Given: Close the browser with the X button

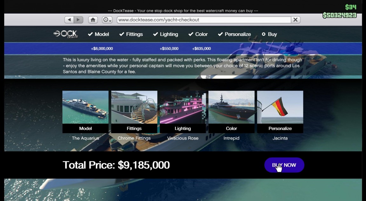Looking at the screenshot, I should [295, 20].
